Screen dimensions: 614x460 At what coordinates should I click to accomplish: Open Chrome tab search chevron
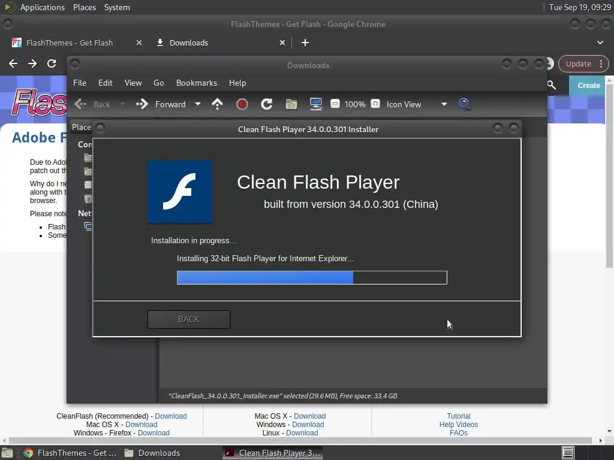(x=600, y=43)
